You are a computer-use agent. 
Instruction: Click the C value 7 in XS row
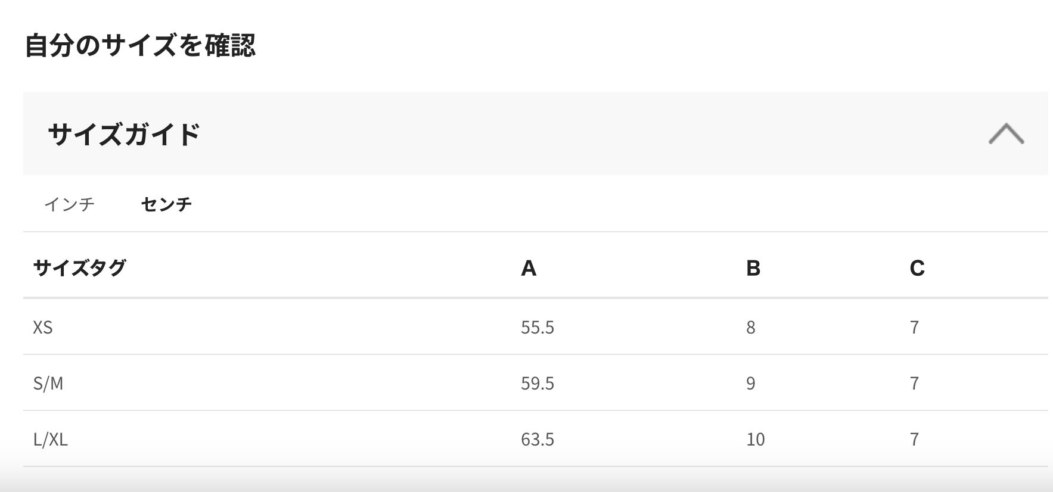tap(914, 327)
